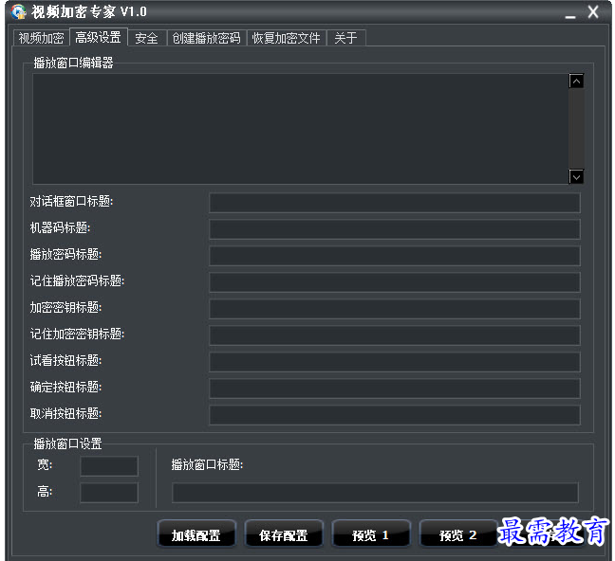615x561 pixels.
Task: Click the 高 height input box
Action: pos(109,493)
